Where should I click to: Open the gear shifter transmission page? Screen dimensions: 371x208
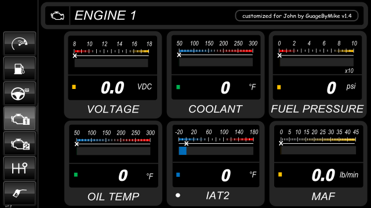tap(20, 169)
